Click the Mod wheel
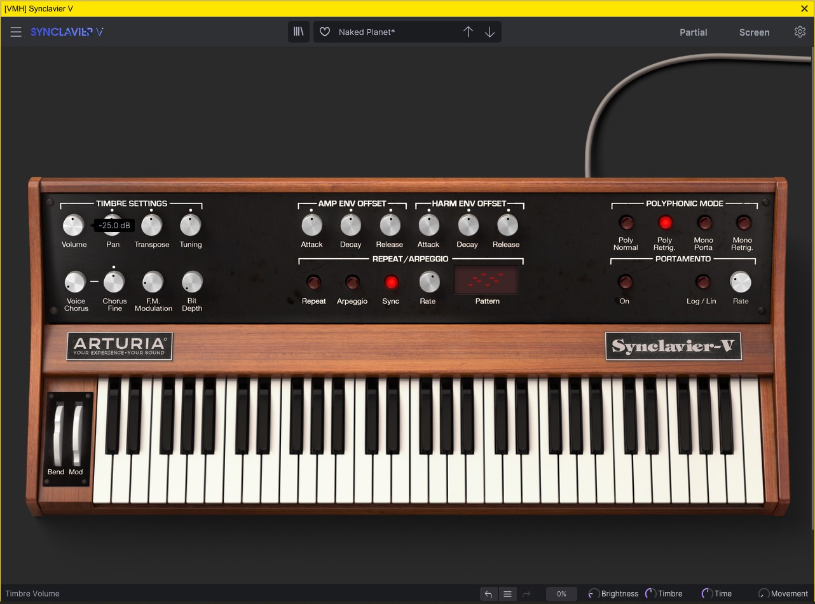 [78, 434]
